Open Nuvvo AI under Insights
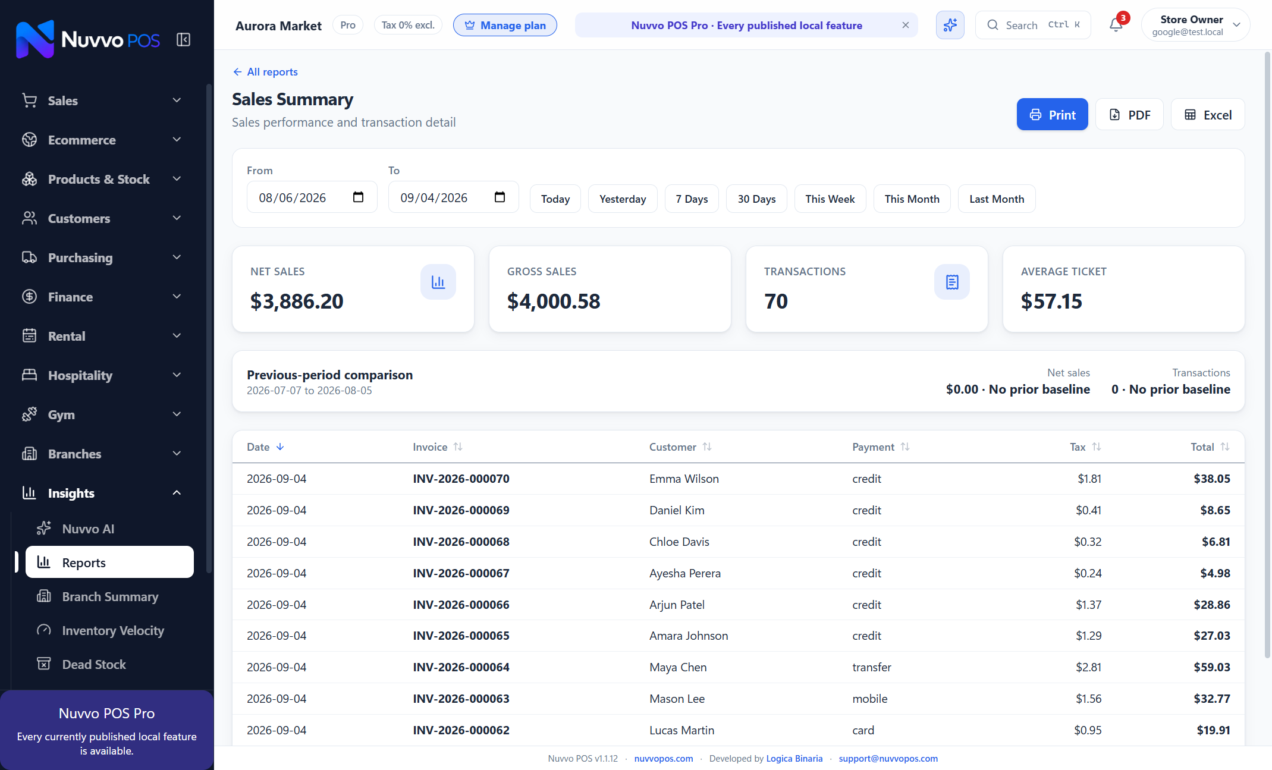Image resolution: width=1272 pixels, height=770 pixels. [x=109, y=529]
